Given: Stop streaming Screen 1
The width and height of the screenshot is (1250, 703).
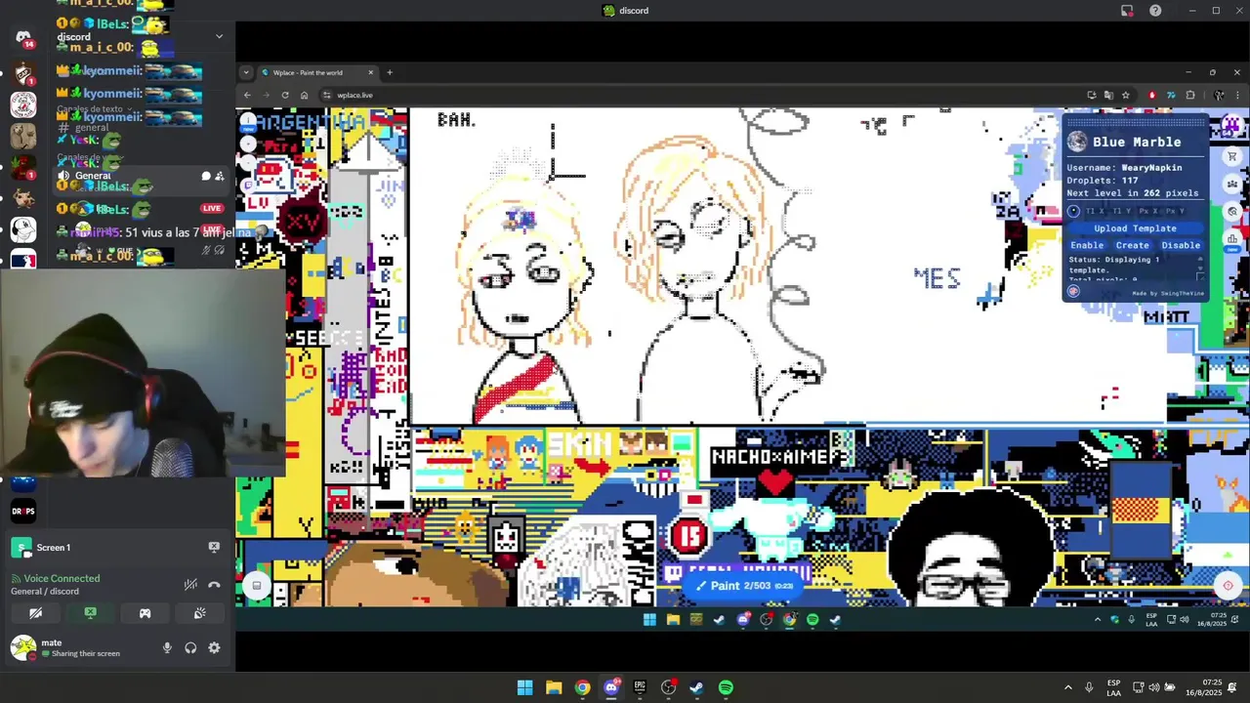Looking at the screenshot, I should 214,547.
